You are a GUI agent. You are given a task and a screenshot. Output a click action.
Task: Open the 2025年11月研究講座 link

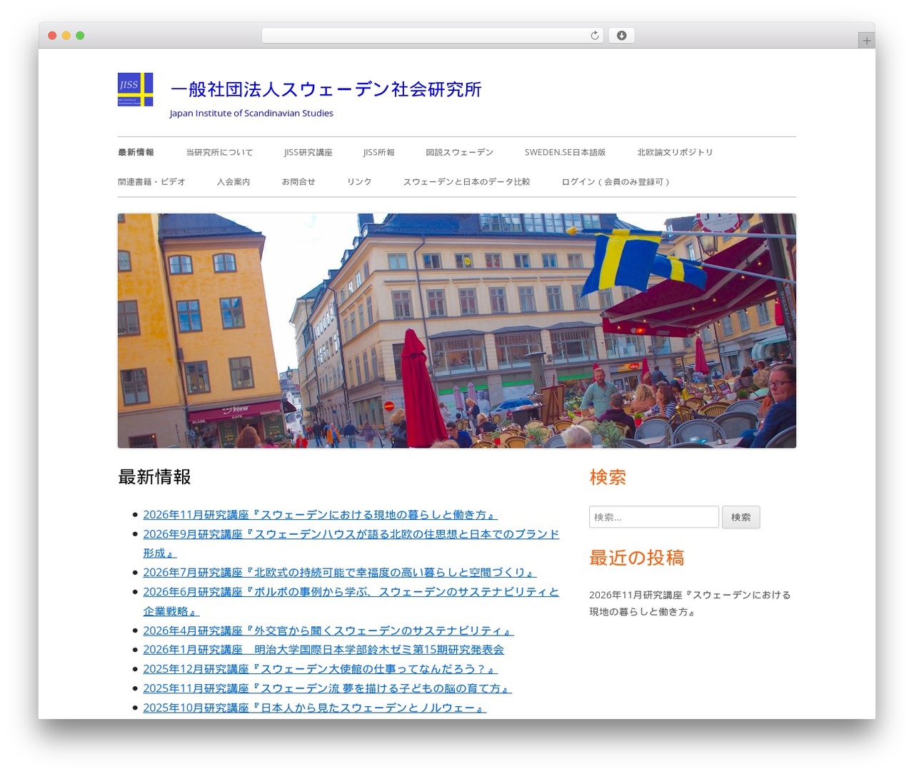point(327,688)
